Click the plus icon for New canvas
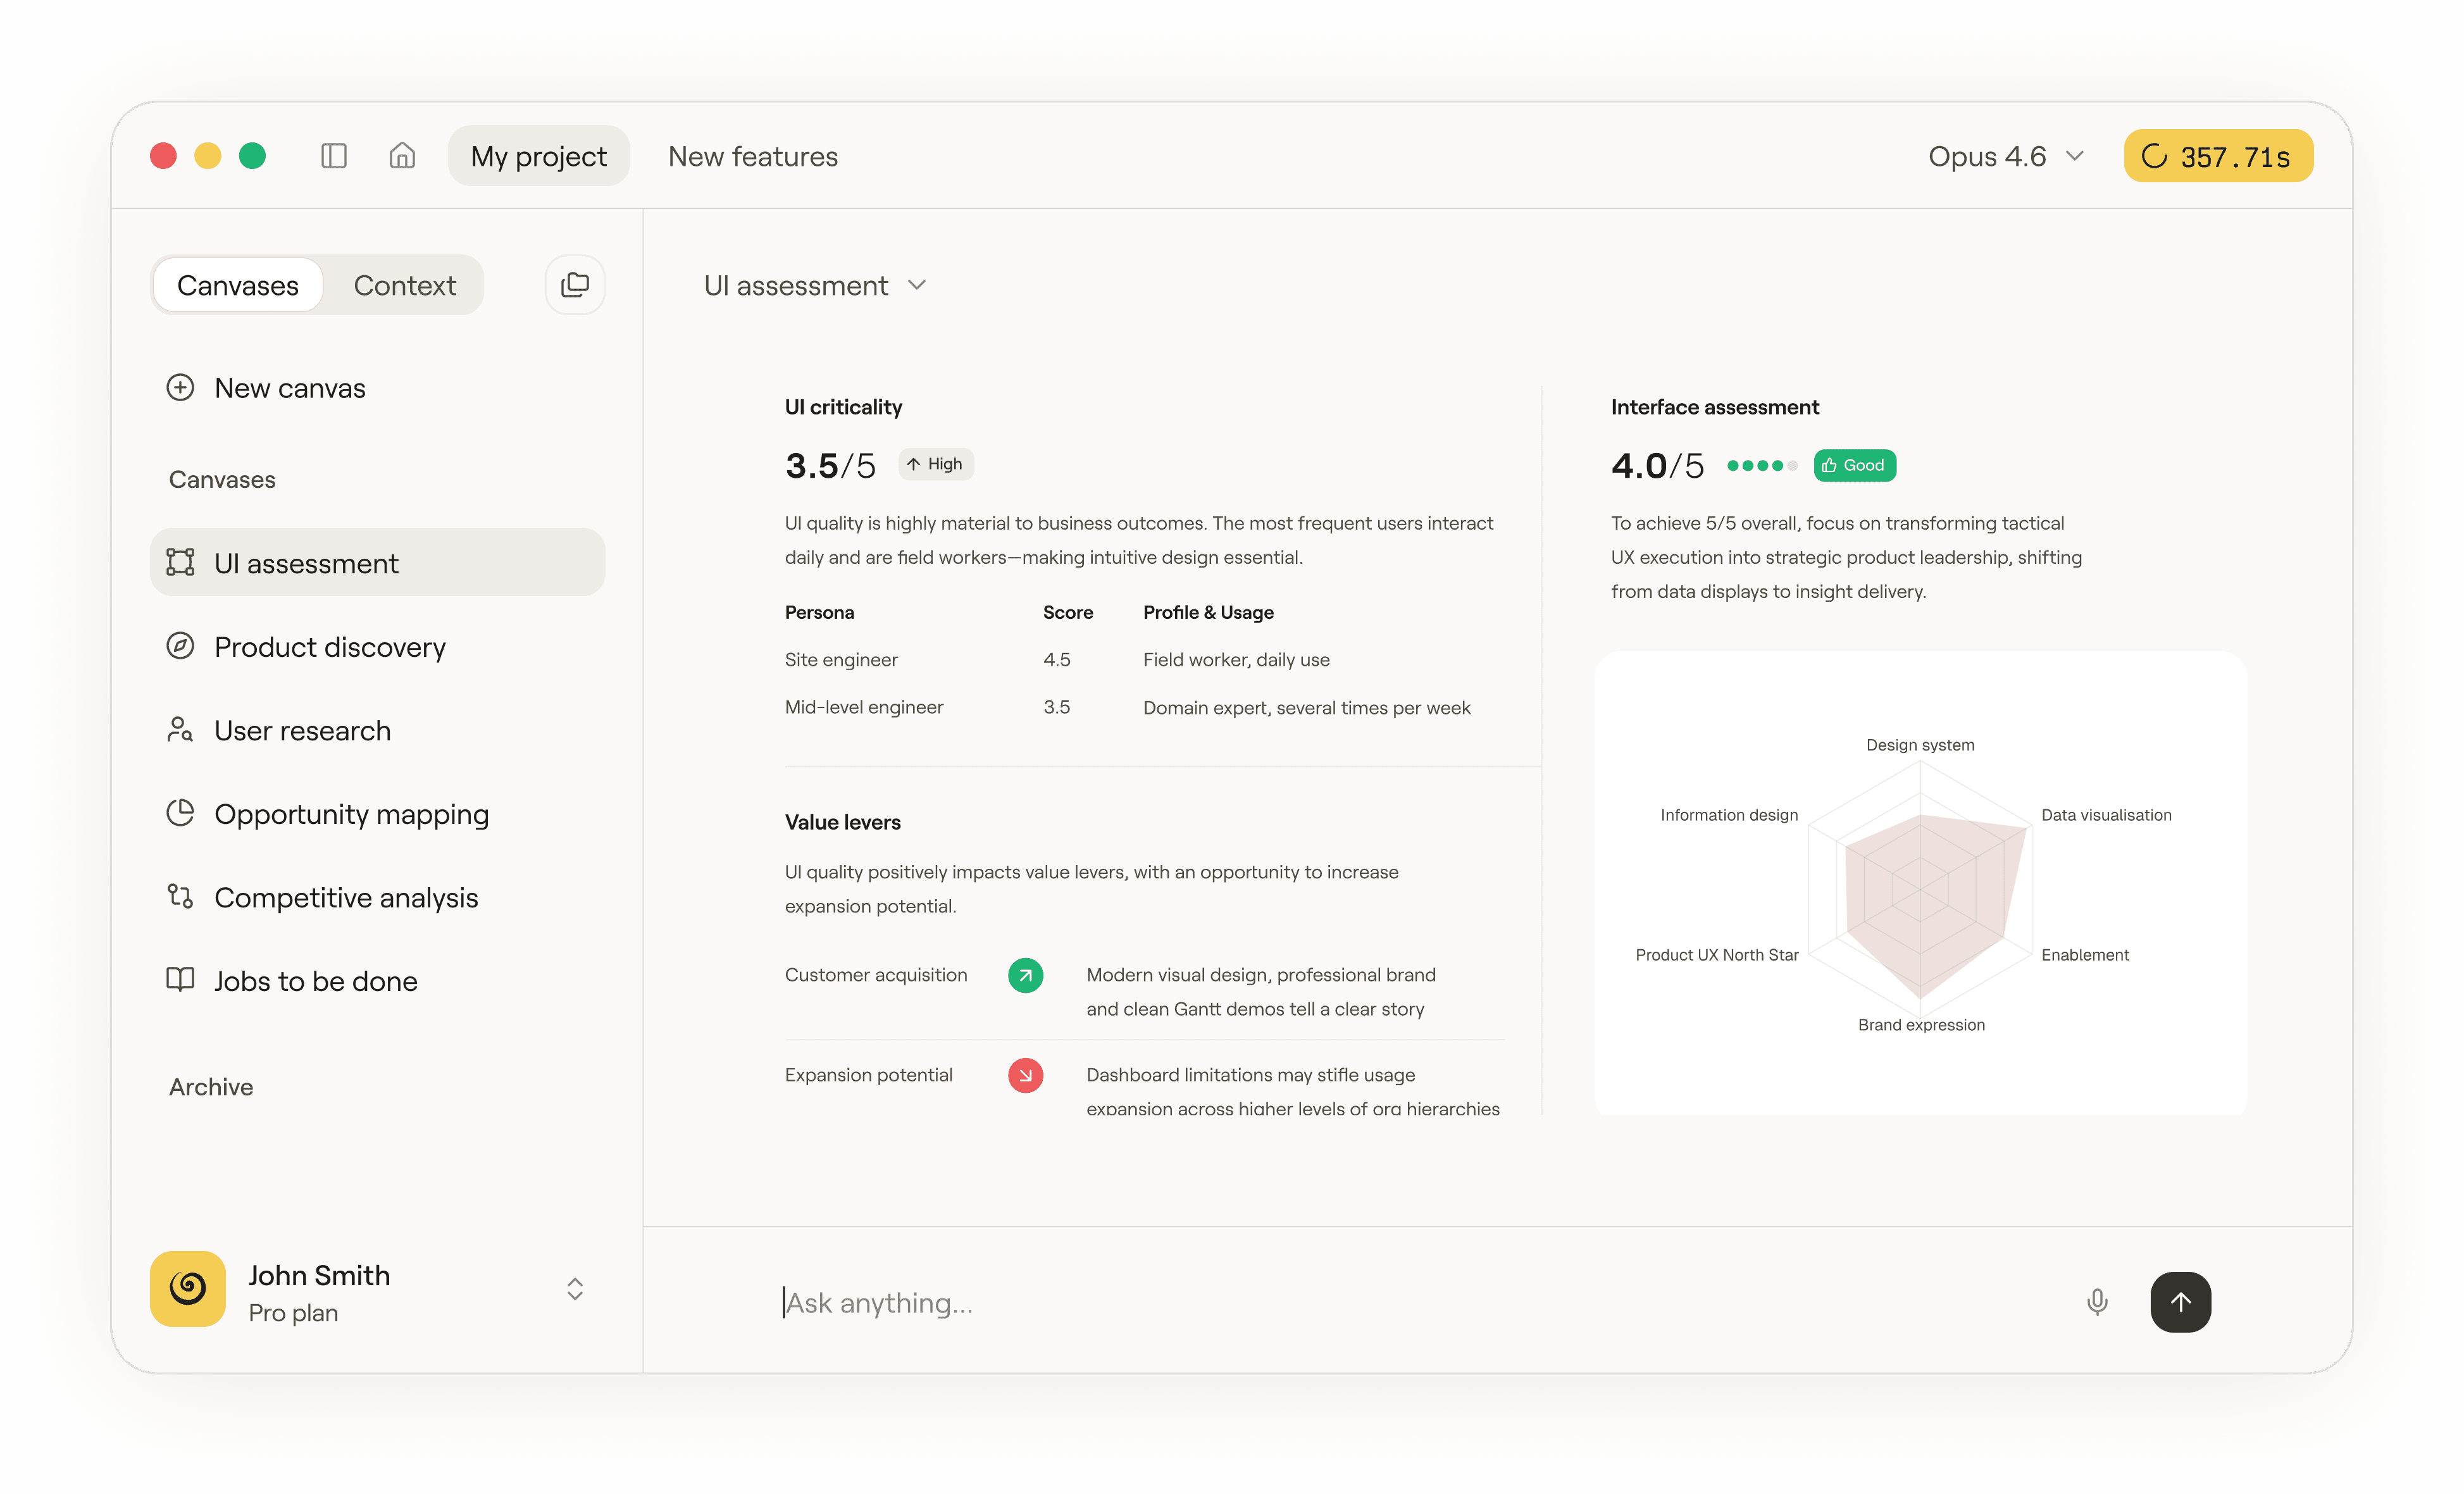The height and width of the screenshot is (1494, 2464). coord(180,388)
